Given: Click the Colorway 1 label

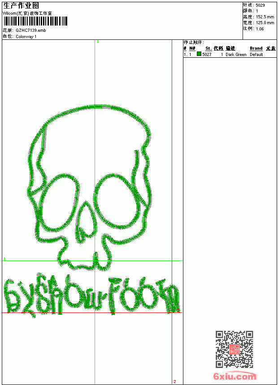Looking at the screenshot, I should pyautogui.click(x=26, y=37).
